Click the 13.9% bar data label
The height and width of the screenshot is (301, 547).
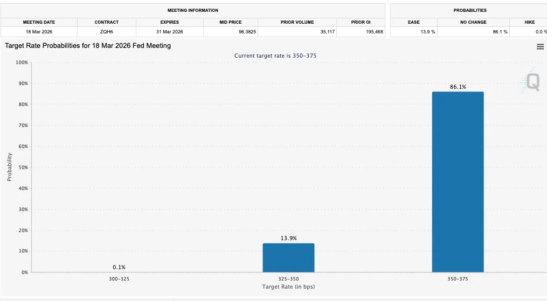tap(288, 238)
